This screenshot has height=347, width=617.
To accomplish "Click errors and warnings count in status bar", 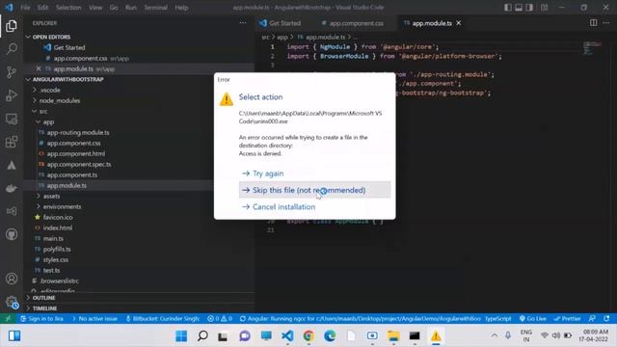I will click(220, 319).
